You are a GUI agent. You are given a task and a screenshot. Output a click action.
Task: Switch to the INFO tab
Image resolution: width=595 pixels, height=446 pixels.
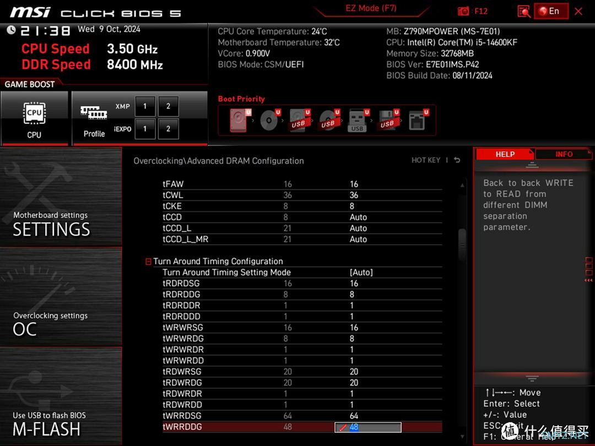564,154
